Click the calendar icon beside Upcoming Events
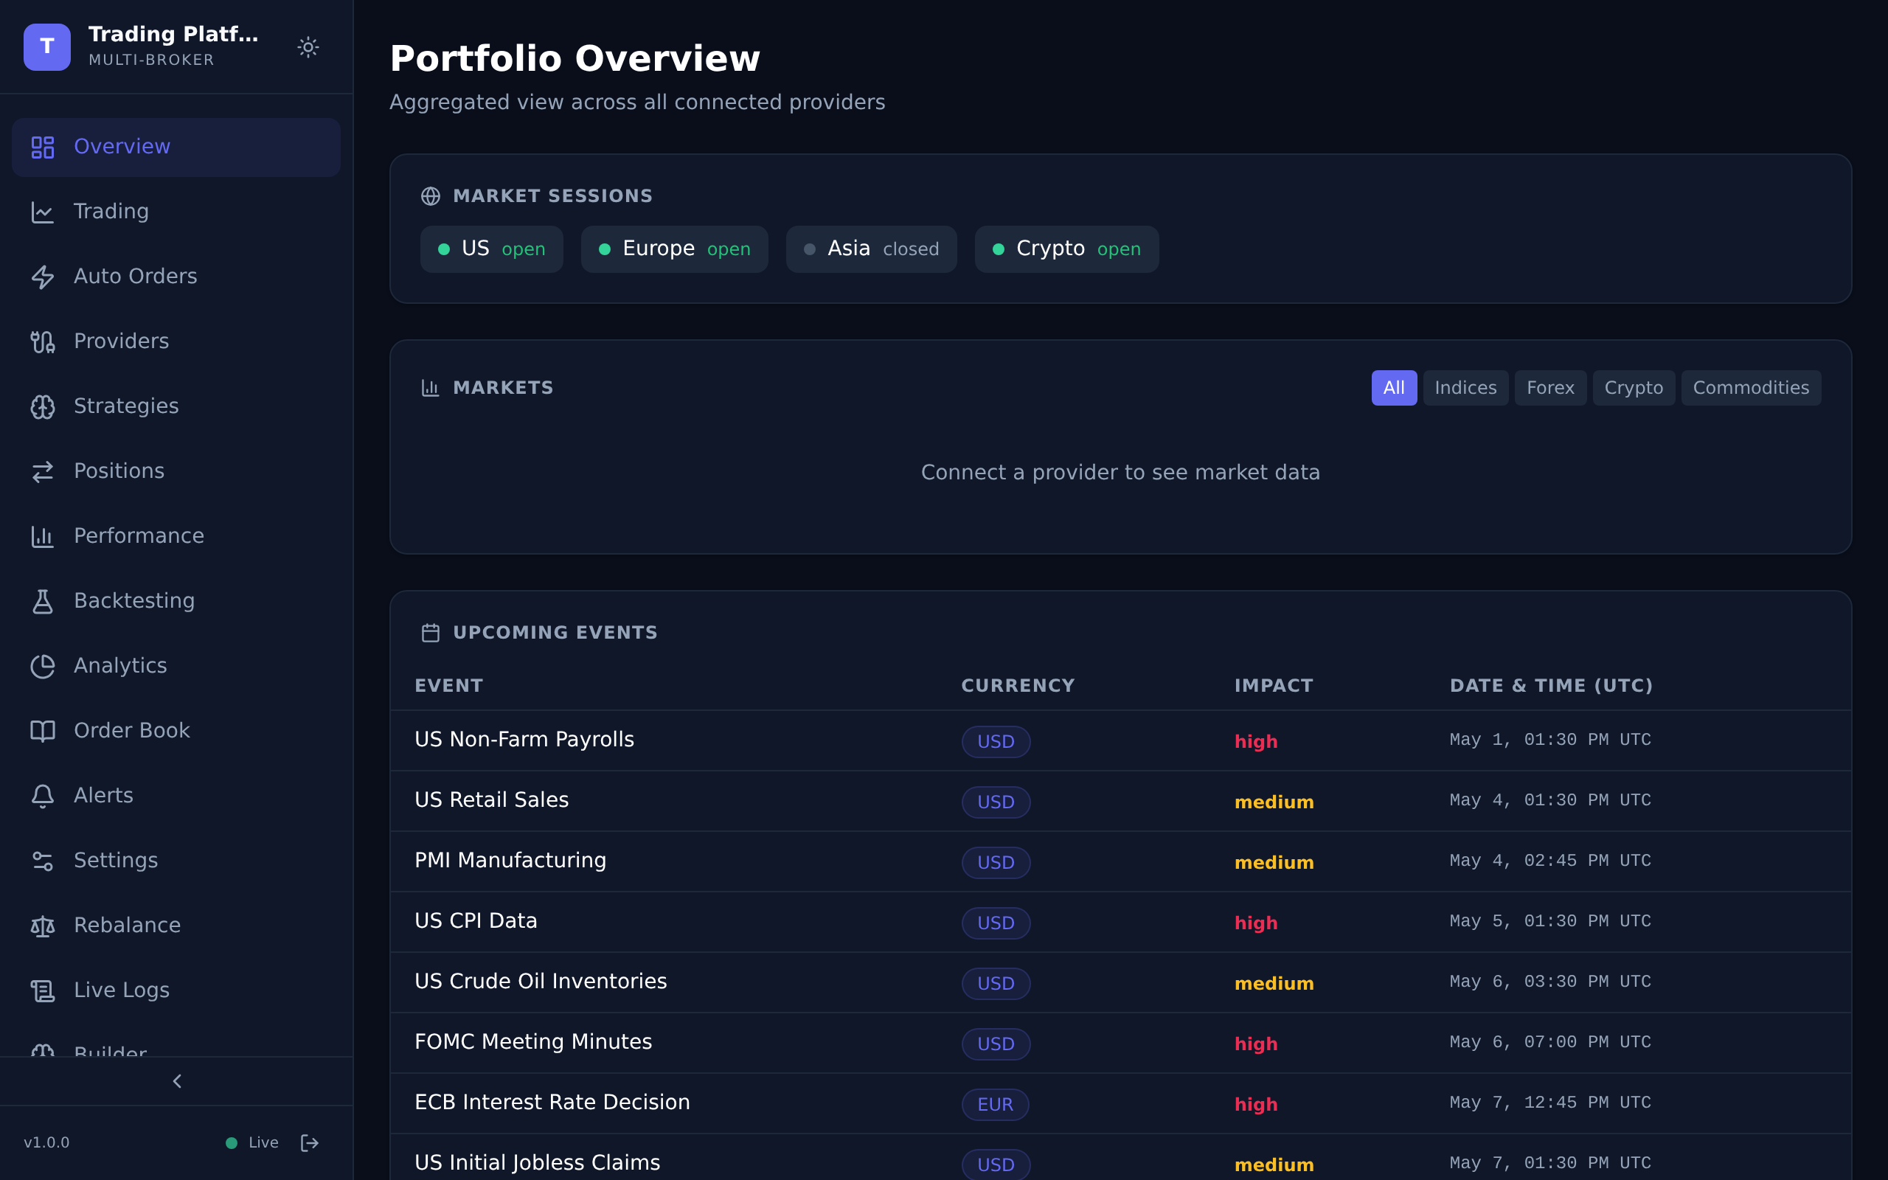1888x1180 pixels. point(431,632)
